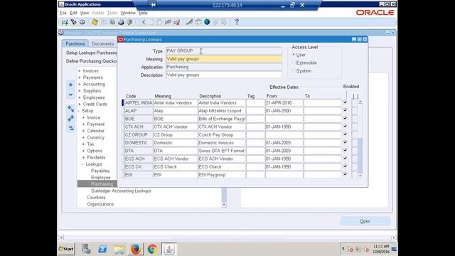Click the Folder Tools toolbar icon
The height and width of the screenshot is (256, 455).
(x=224, y=22)
